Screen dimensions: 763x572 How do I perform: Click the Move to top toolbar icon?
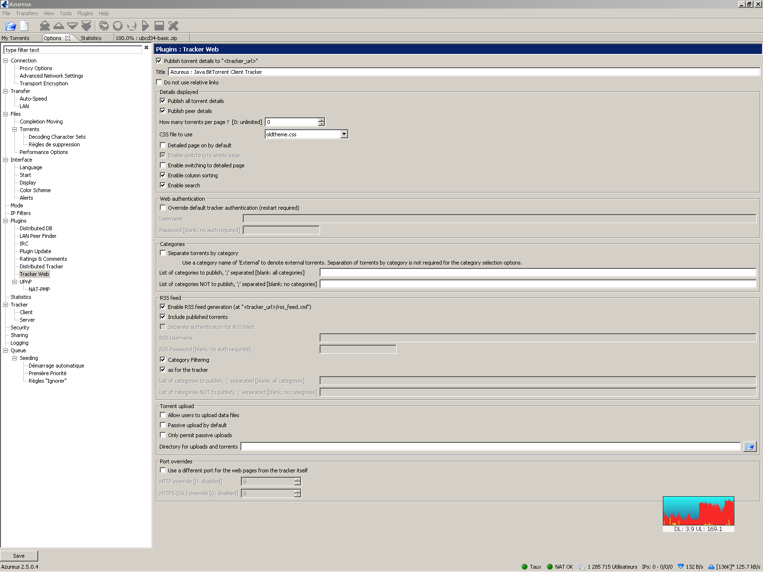pyautogui.click(x=45, y=26)
